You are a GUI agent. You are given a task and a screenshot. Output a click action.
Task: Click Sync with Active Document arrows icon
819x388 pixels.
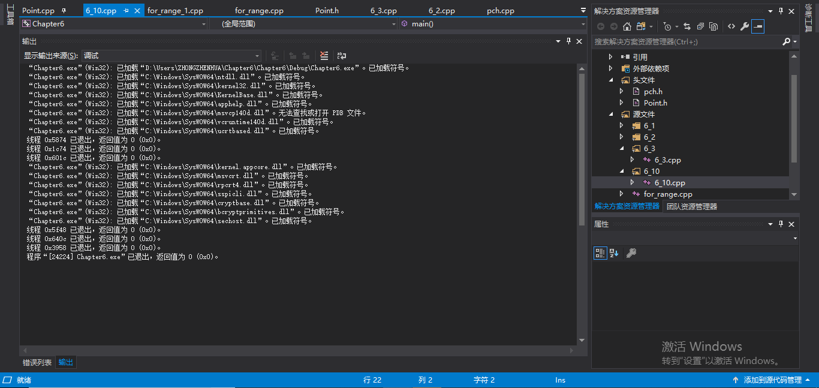pos(686,26)
